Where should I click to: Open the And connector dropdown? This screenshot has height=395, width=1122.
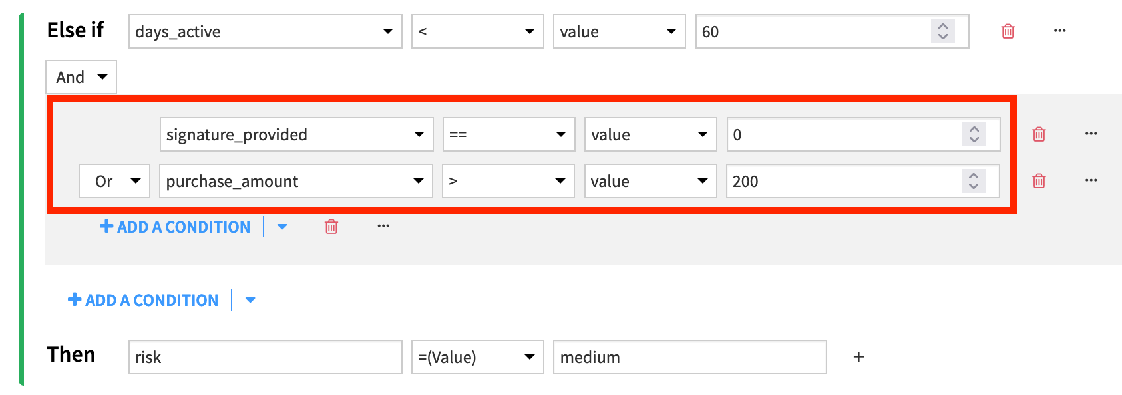(81, 77)
